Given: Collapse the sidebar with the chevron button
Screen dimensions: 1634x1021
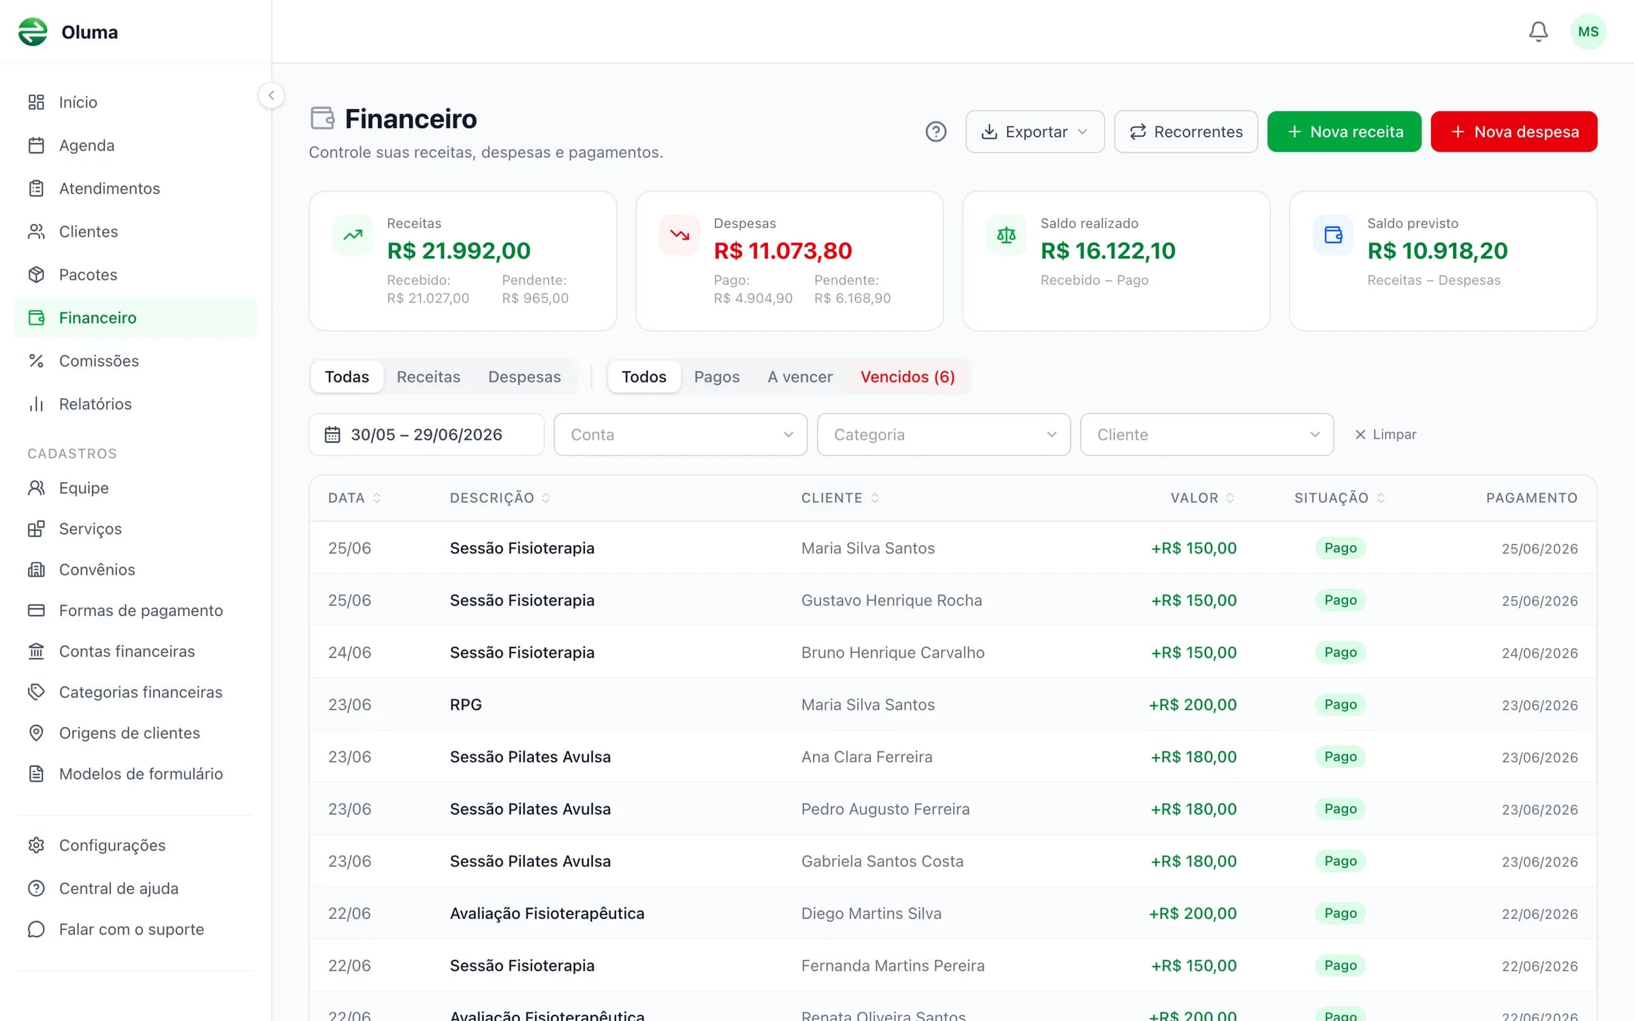Looking at the screenshot, I should pyautogui.click(x=271, y=95).
